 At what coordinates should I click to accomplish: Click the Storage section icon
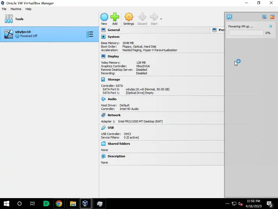tap(103, 79)
